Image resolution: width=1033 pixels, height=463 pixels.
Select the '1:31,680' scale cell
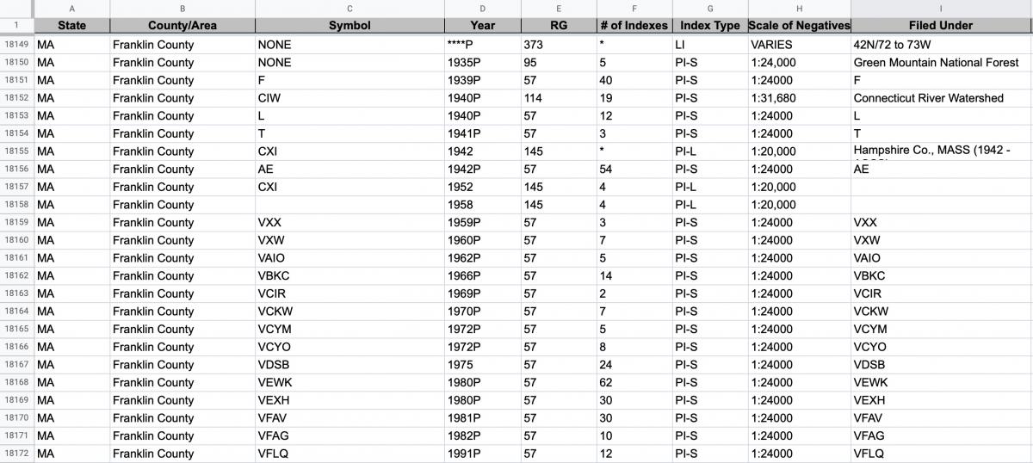773,98
